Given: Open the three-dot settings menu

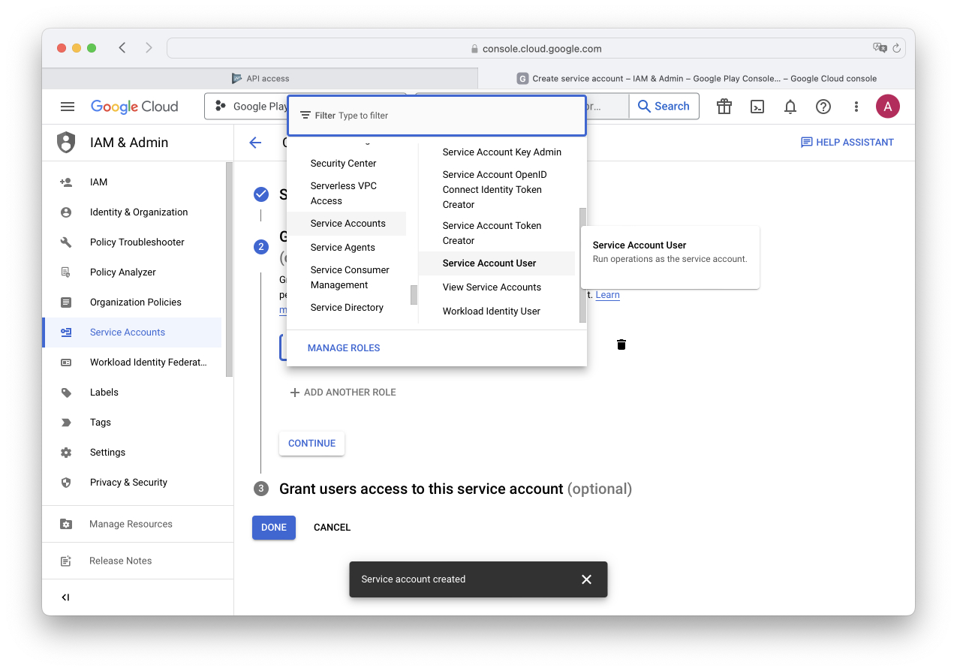Looking at the screenshot, I should click(856, 107).
